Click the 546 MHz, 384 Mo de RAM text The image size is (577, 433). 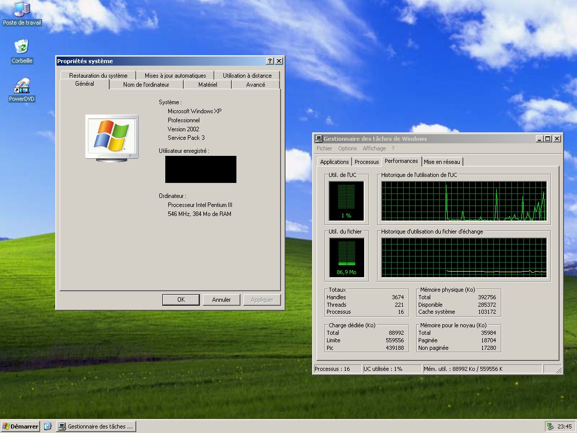199,214
